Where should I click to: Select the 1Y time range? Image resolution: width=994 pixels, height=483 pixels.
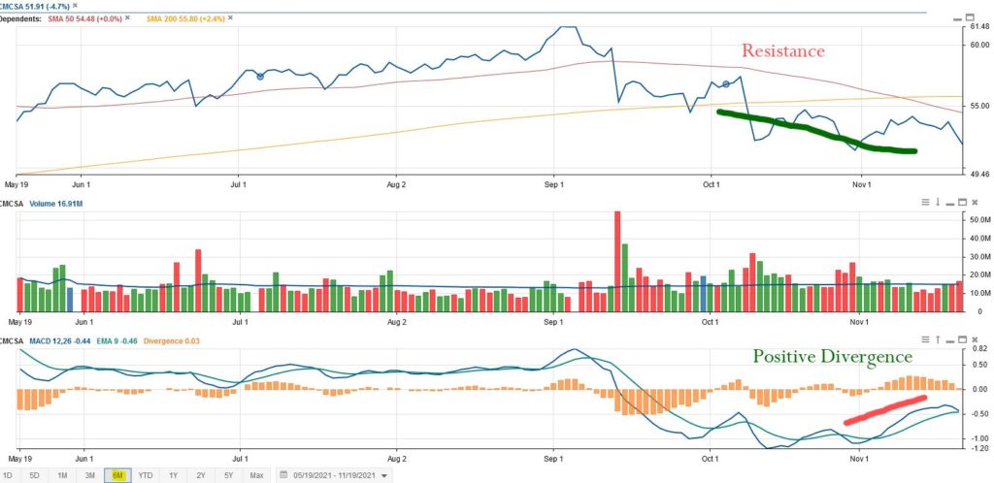click(173, 475)
